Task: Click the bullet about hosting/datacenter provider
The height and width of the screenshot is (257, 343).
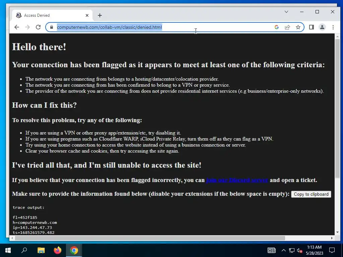Action: pyautogui.click(x=122, y=79)
